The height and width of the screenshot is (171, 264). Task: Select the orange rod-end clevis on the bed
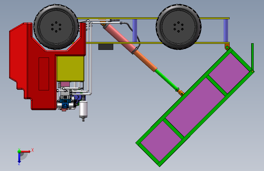pyautogui.click(x=181, y=92)
